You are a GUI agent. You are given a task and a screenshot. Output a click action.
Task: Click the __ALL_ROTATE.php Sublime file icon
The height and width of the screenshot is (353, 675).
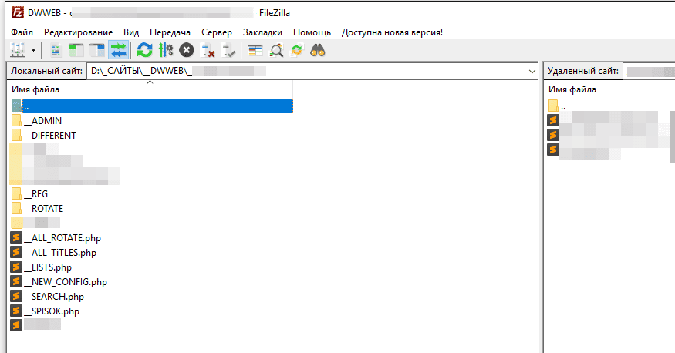[16, 237]
